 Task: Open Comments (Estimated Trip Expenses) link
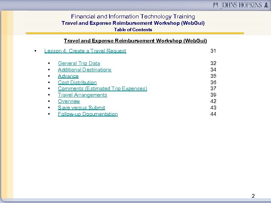tap(102, 89)
